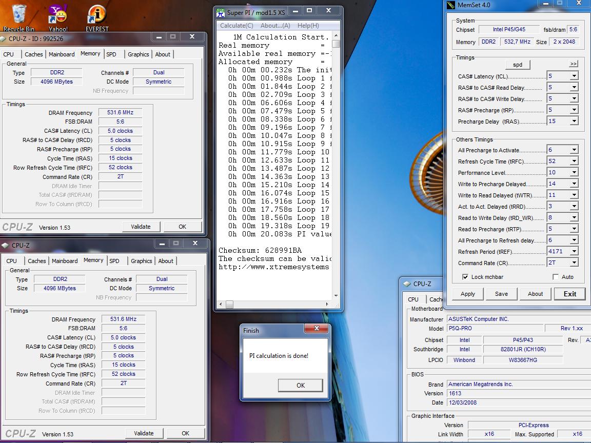Click the Save button in MemSet
591x443 pixels.
pos(501,294)
